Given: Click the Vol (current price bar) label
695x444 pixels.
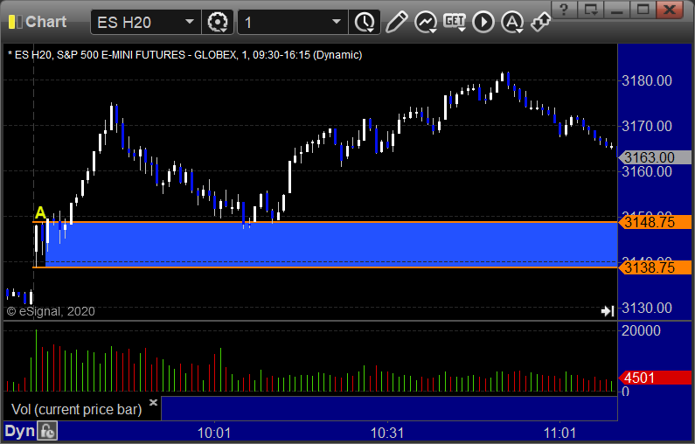Looking at the screenshot, I should click(x=76, y=409).
